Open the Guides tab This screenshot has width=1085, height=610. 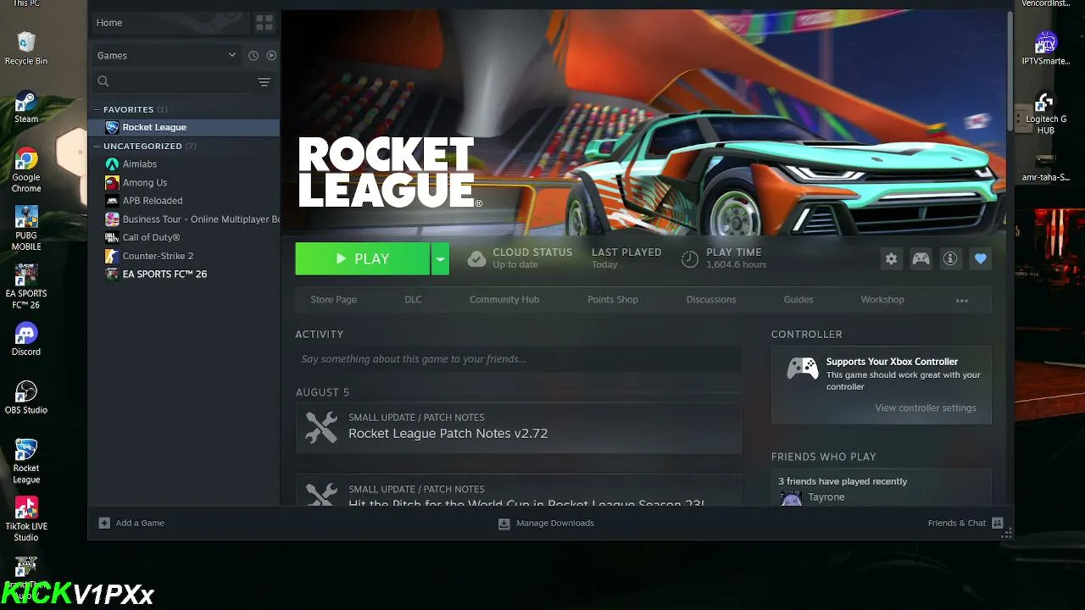point(798,300)
